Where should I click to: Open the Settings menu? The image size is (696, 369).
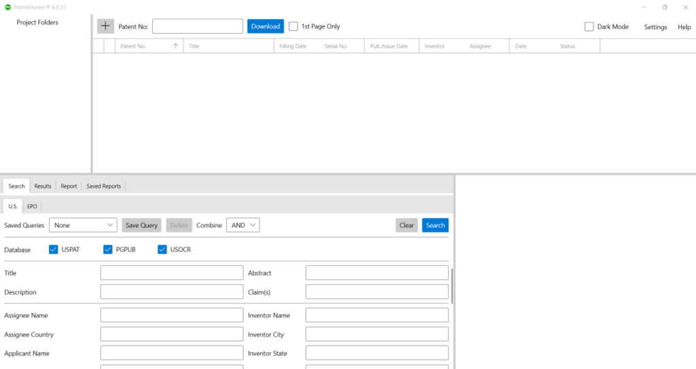click(x=655, y=27)
